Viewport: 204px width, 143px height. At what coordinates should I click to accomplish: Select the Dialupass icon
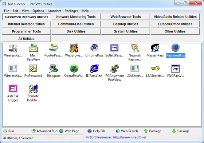click(x=54, y=68)
